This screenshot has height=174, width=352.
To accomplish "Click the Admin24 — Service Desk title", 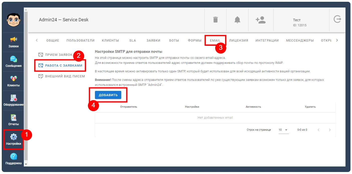I will pos(64,20).
